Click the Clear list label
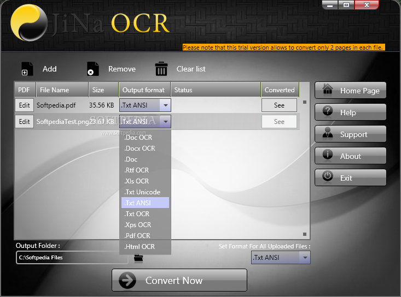Screen dimensions: 401x297 191,69
